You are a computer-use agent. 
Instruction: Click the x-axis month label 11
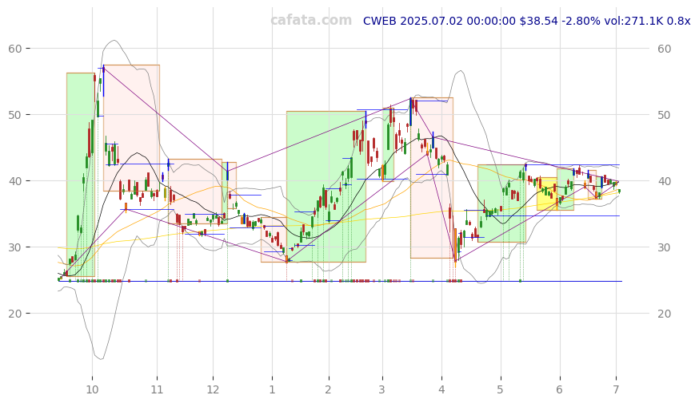(x=157, y=389)
